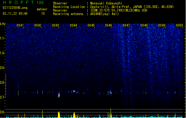
Task: Click the 0.7 kHz axis label
Action: coord(3,97)
